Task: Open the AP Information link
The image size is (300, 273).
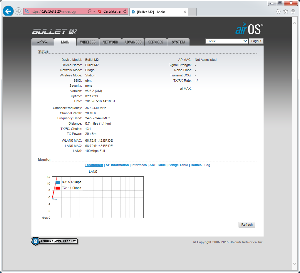Action: point(117,165)
